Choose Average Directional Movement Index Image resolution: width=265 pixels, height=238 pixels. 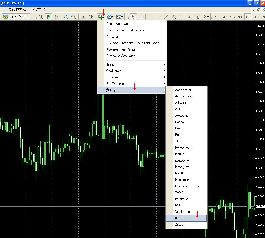132,43
